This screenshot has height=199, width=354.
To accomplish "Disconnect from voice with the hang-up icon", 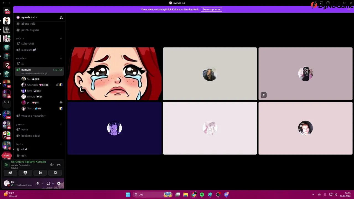I will click(x=59, y=165).
